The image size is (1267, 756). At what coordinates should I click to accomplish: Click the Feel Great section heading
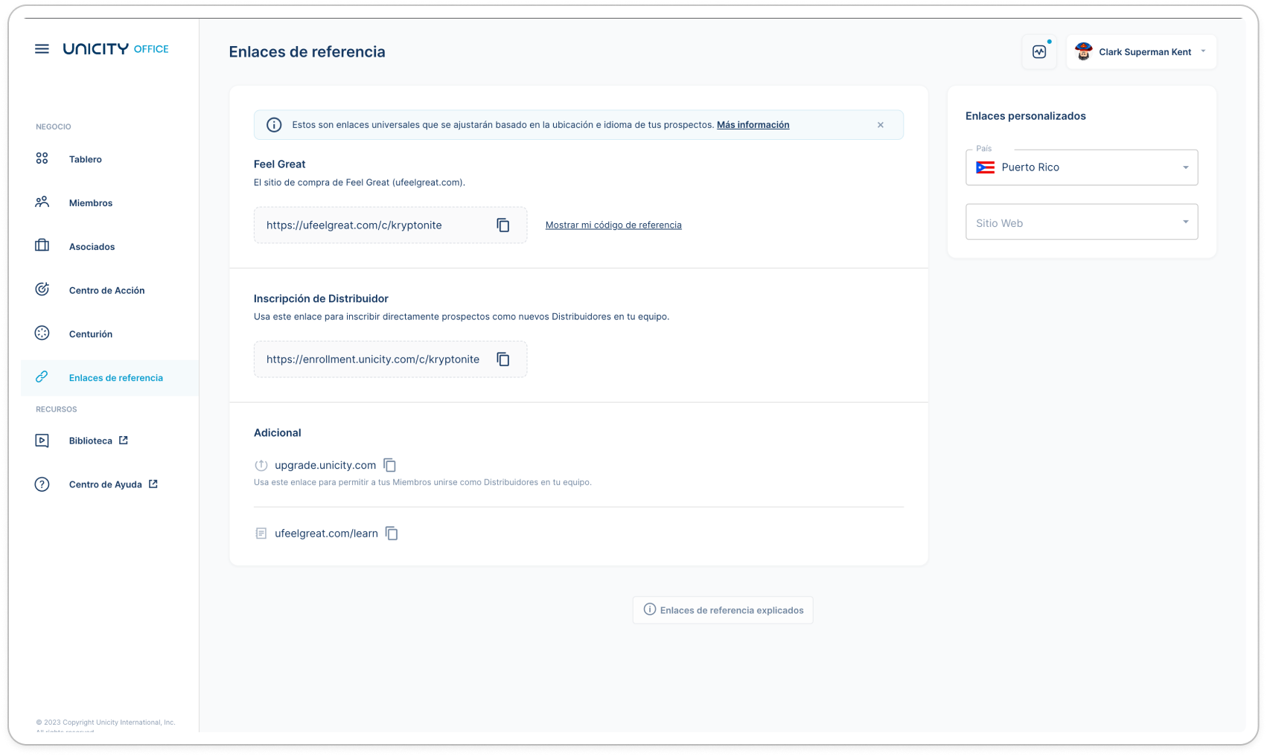click(x=279, y=164)
